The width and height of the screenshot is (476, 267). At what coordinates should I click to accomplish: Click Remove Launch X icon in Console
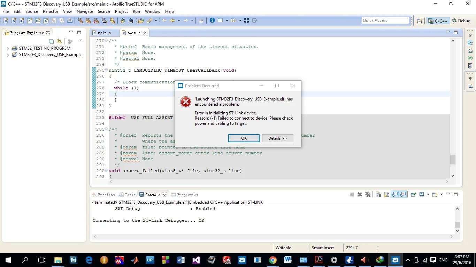tap(360, 194)
